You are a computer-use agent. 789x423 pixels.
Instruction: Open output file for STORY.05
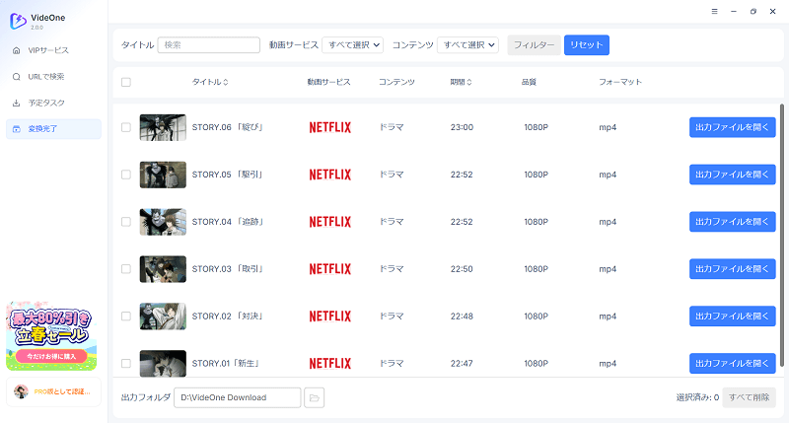point(732,175)
